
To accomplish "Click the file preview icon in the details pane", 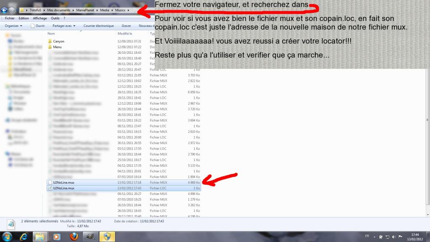I will point(11,224).
